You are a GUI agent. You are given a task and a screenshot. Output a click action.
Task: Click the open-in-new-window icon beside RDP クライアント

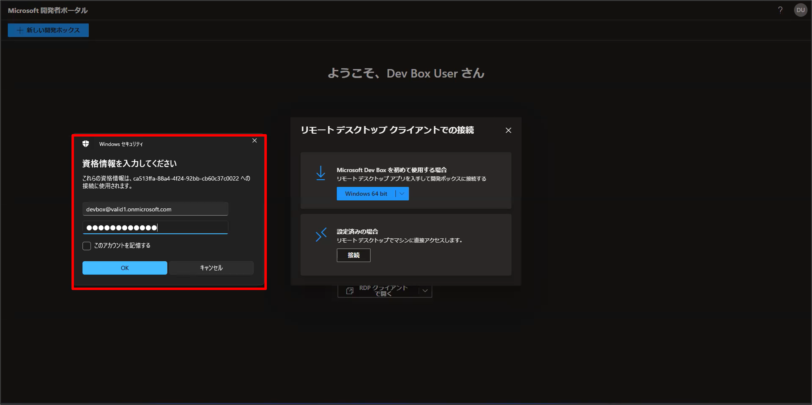tap(350, 291)
